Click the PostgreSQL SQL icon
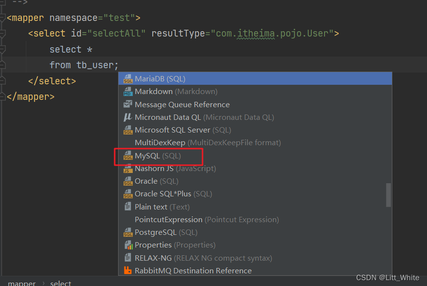The image size is (427, 286). pyautogui.click(x=128, y=232)
